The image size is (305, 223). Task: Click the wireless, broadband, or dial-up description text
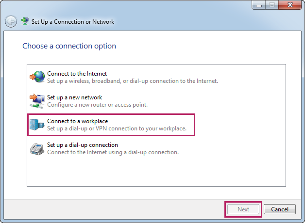point(133,81)
